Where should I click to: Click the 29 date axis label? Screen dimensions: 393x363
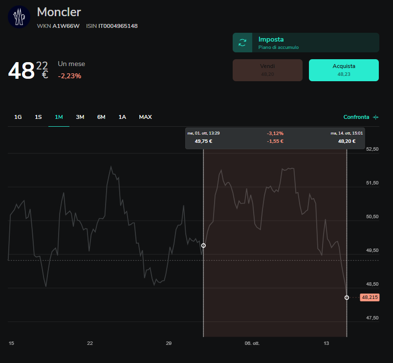point(169,343)
